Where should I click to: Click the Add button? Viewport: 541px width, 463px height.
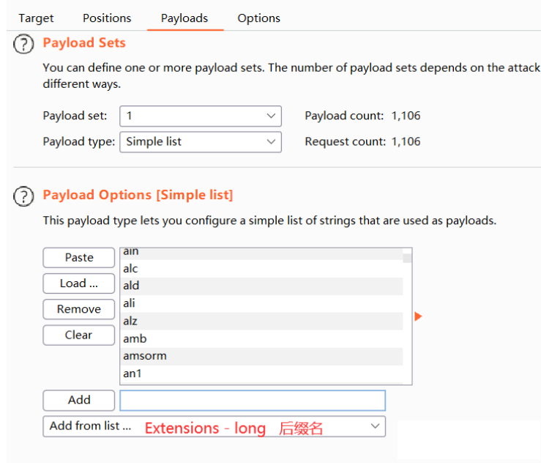click(x=78, y=400)
